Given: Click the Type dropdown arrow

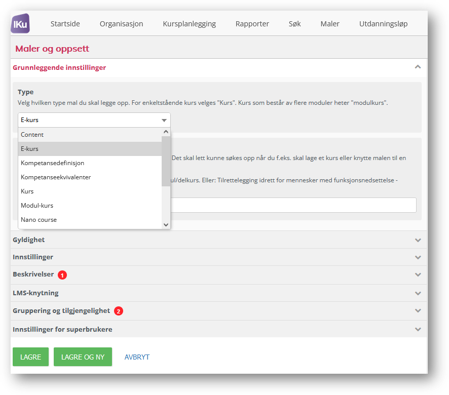Looking at the screenshot, I should tap(164, 120).
